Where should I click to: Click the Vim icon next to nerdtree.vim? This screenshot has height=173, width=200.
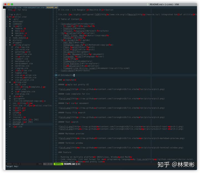click(x=12, y=66)
